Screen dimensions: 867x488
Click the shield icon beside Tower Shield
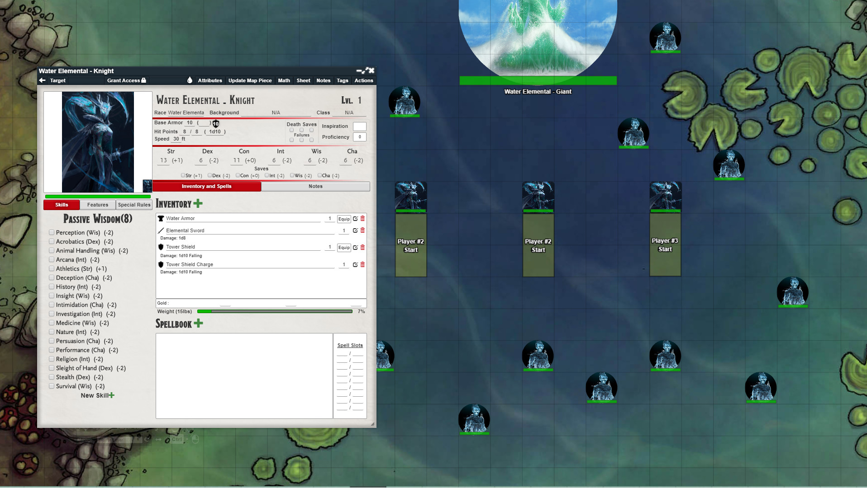pyautogui.click(x=161, y=247)
